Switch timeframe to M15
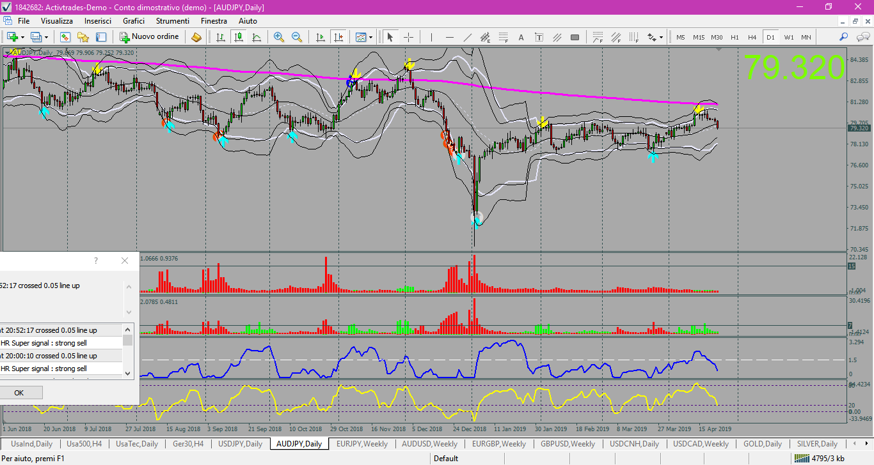 (x=699, y=37)
